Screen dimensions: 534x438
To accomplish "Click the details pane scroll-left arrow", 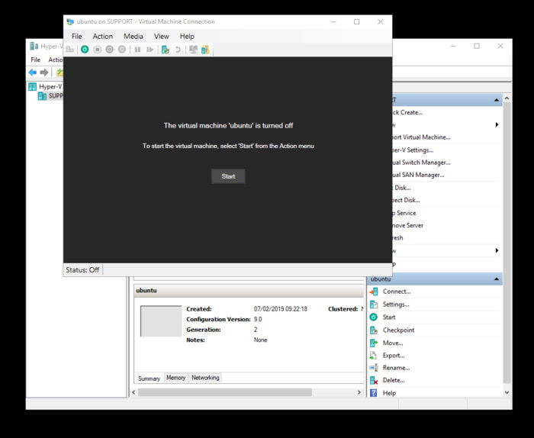I will (x=133, y=392).
